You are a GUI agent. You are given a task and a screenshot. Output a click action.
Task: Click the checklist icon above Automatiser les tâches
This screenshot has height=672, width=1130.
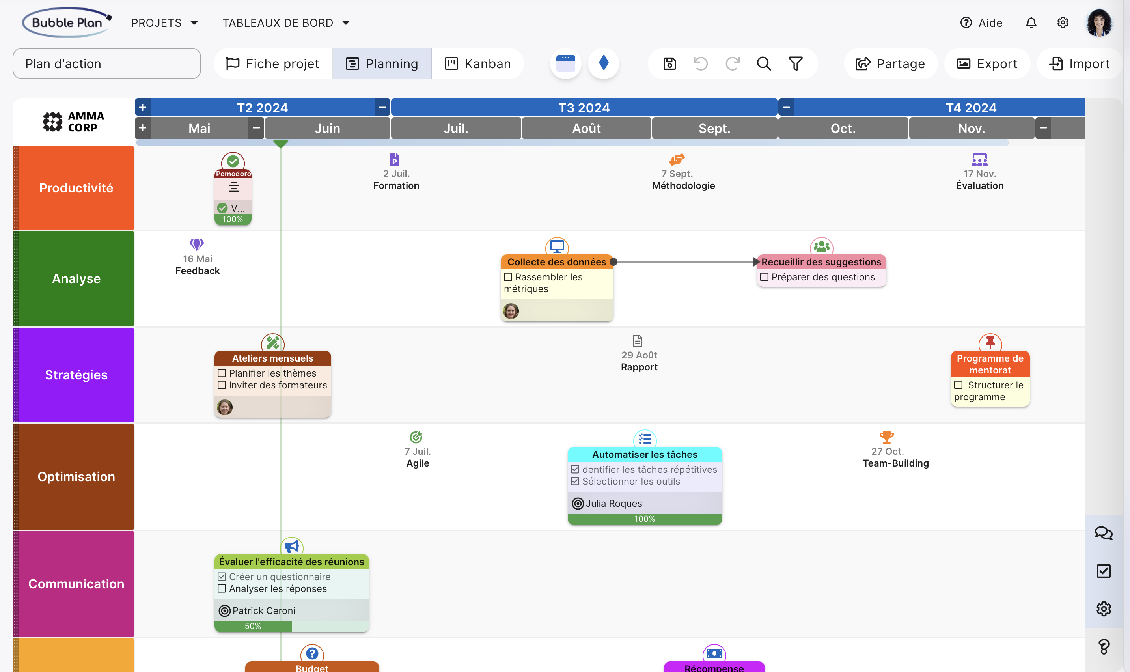click(645, 439)
